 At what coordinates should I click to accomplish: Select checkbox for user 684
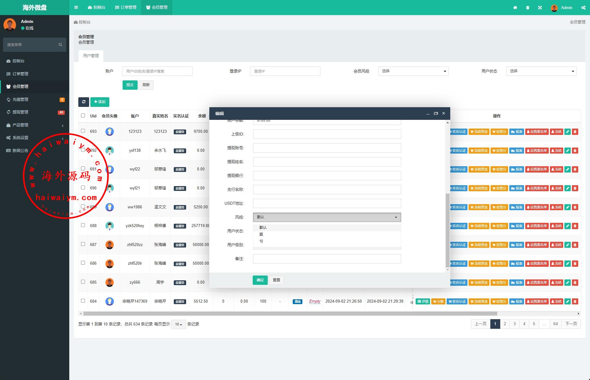[x=83, y=301]
